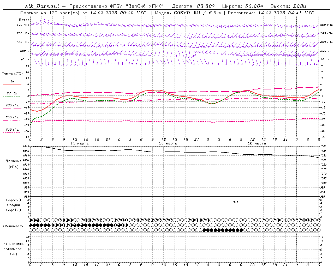Image resolution: width=334 pixels, height=267 pixels.
Task: Click the Ветер panel label
Action: click(24, 20)
